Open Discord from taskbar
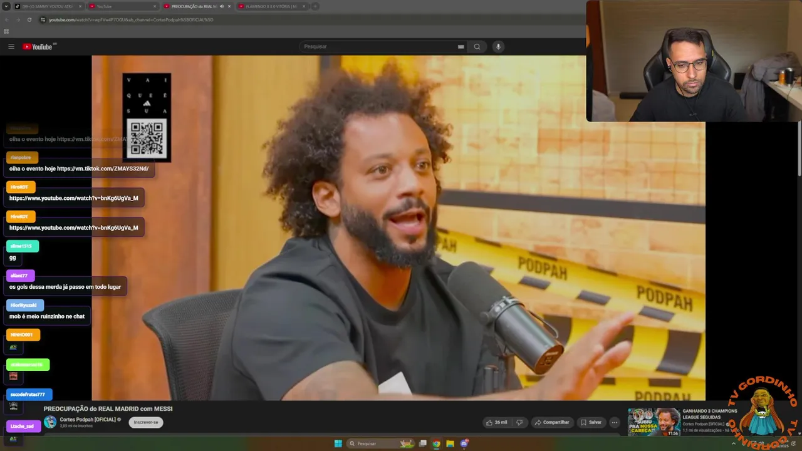 464,443
